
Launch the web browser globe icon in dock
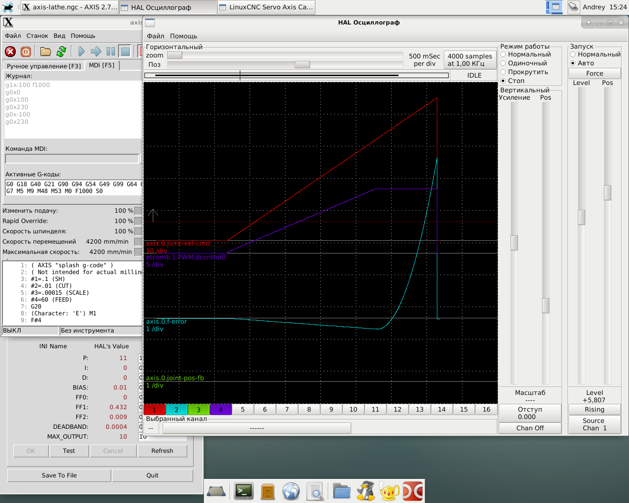pyautogui.click(x=291, y=491)
